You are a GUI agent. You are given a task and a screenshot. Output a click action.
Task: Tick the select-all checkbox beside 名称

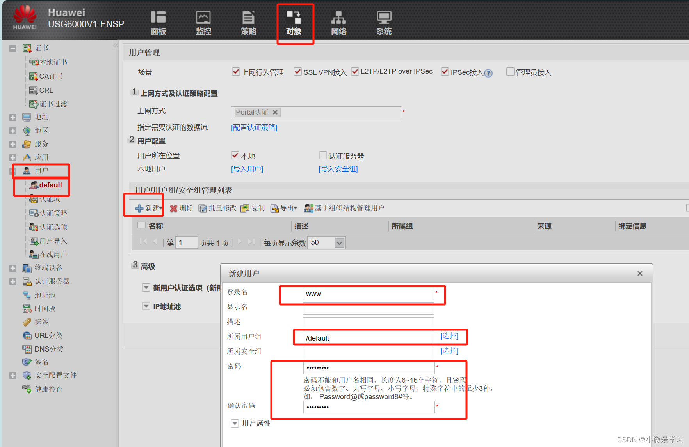[x=141, y=225]
